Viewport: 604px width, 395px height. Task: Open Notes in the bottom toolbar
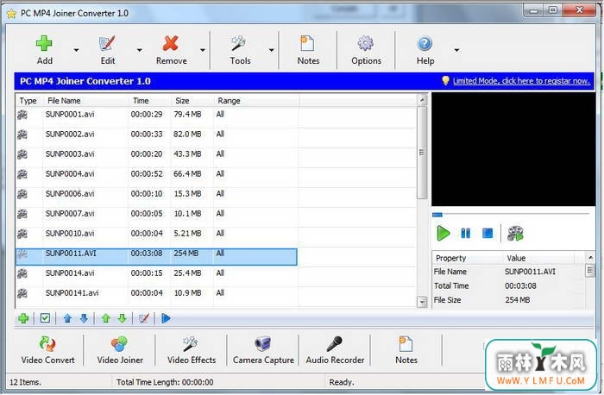(406, 350)
